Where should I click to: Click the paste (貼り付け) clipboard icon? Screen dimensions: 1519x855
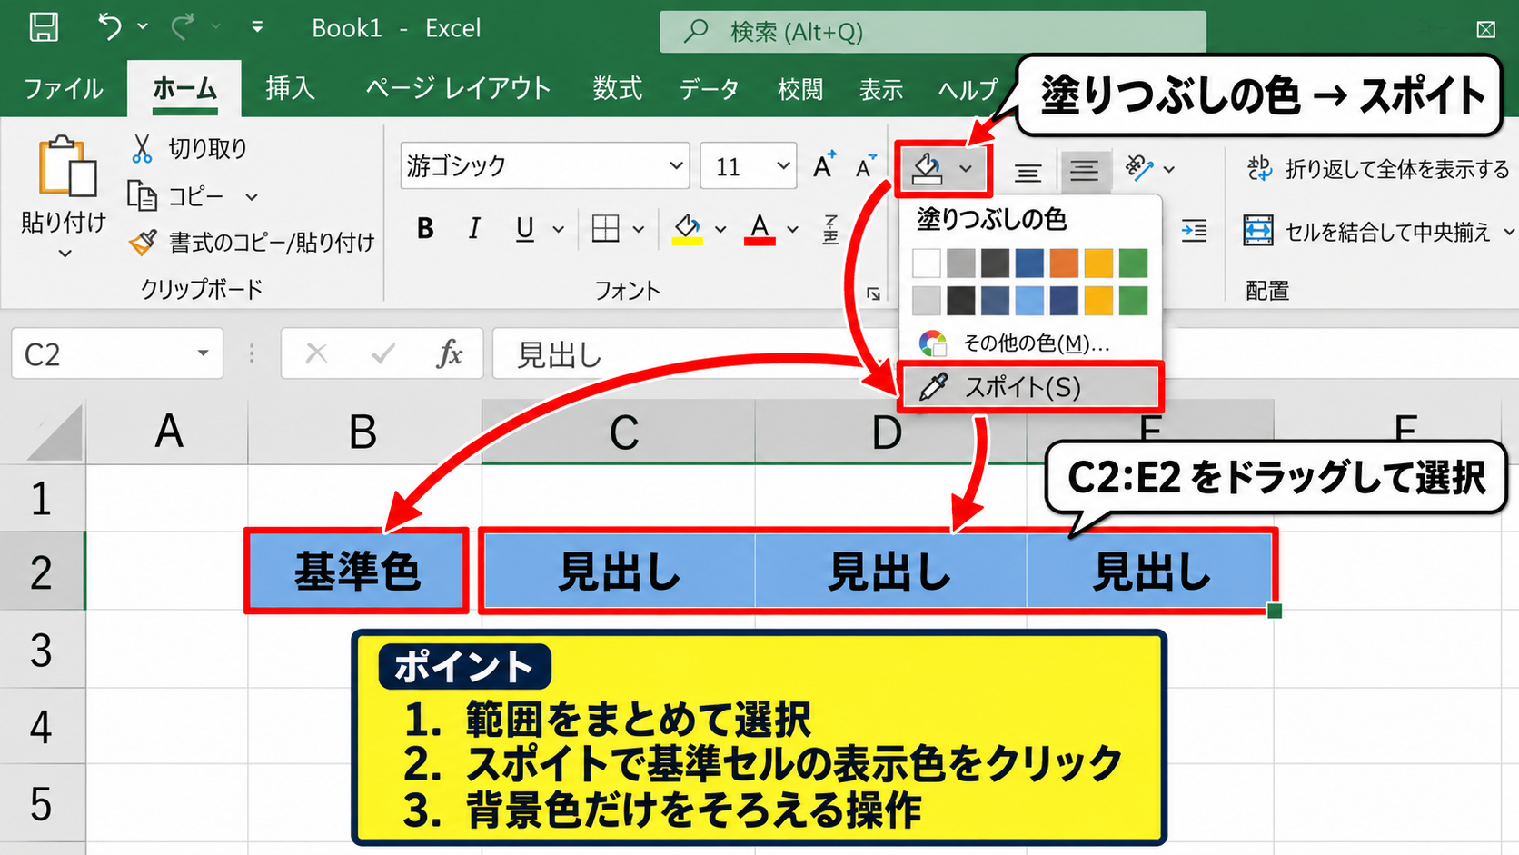pos(66,166)
